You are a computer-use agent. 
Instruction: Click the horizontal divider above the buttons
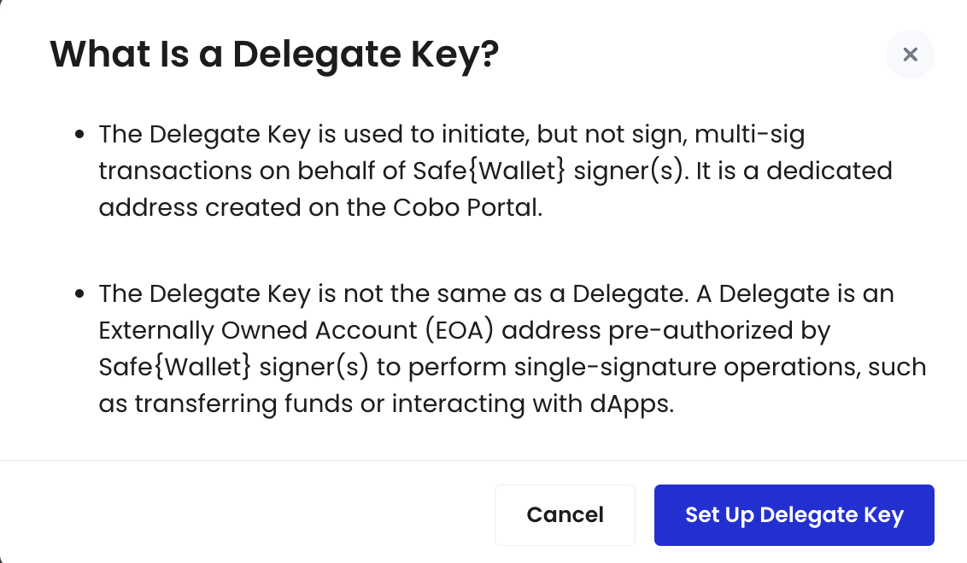coord(483,460)
